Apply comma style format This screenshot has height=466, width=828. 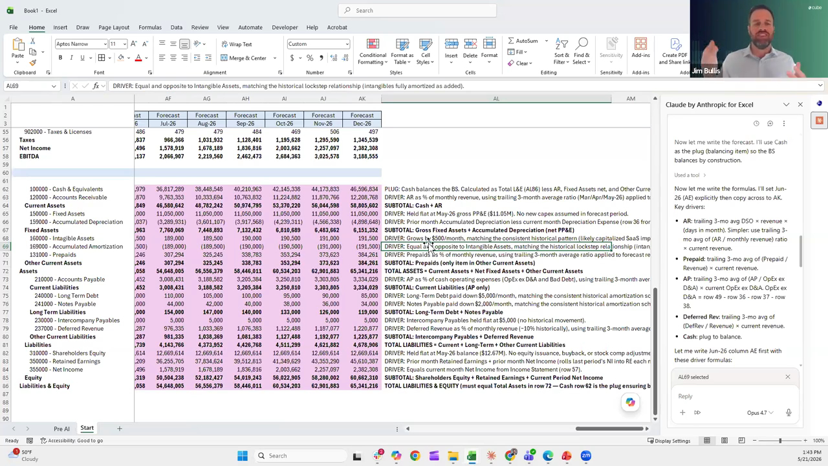coord(320,58)
